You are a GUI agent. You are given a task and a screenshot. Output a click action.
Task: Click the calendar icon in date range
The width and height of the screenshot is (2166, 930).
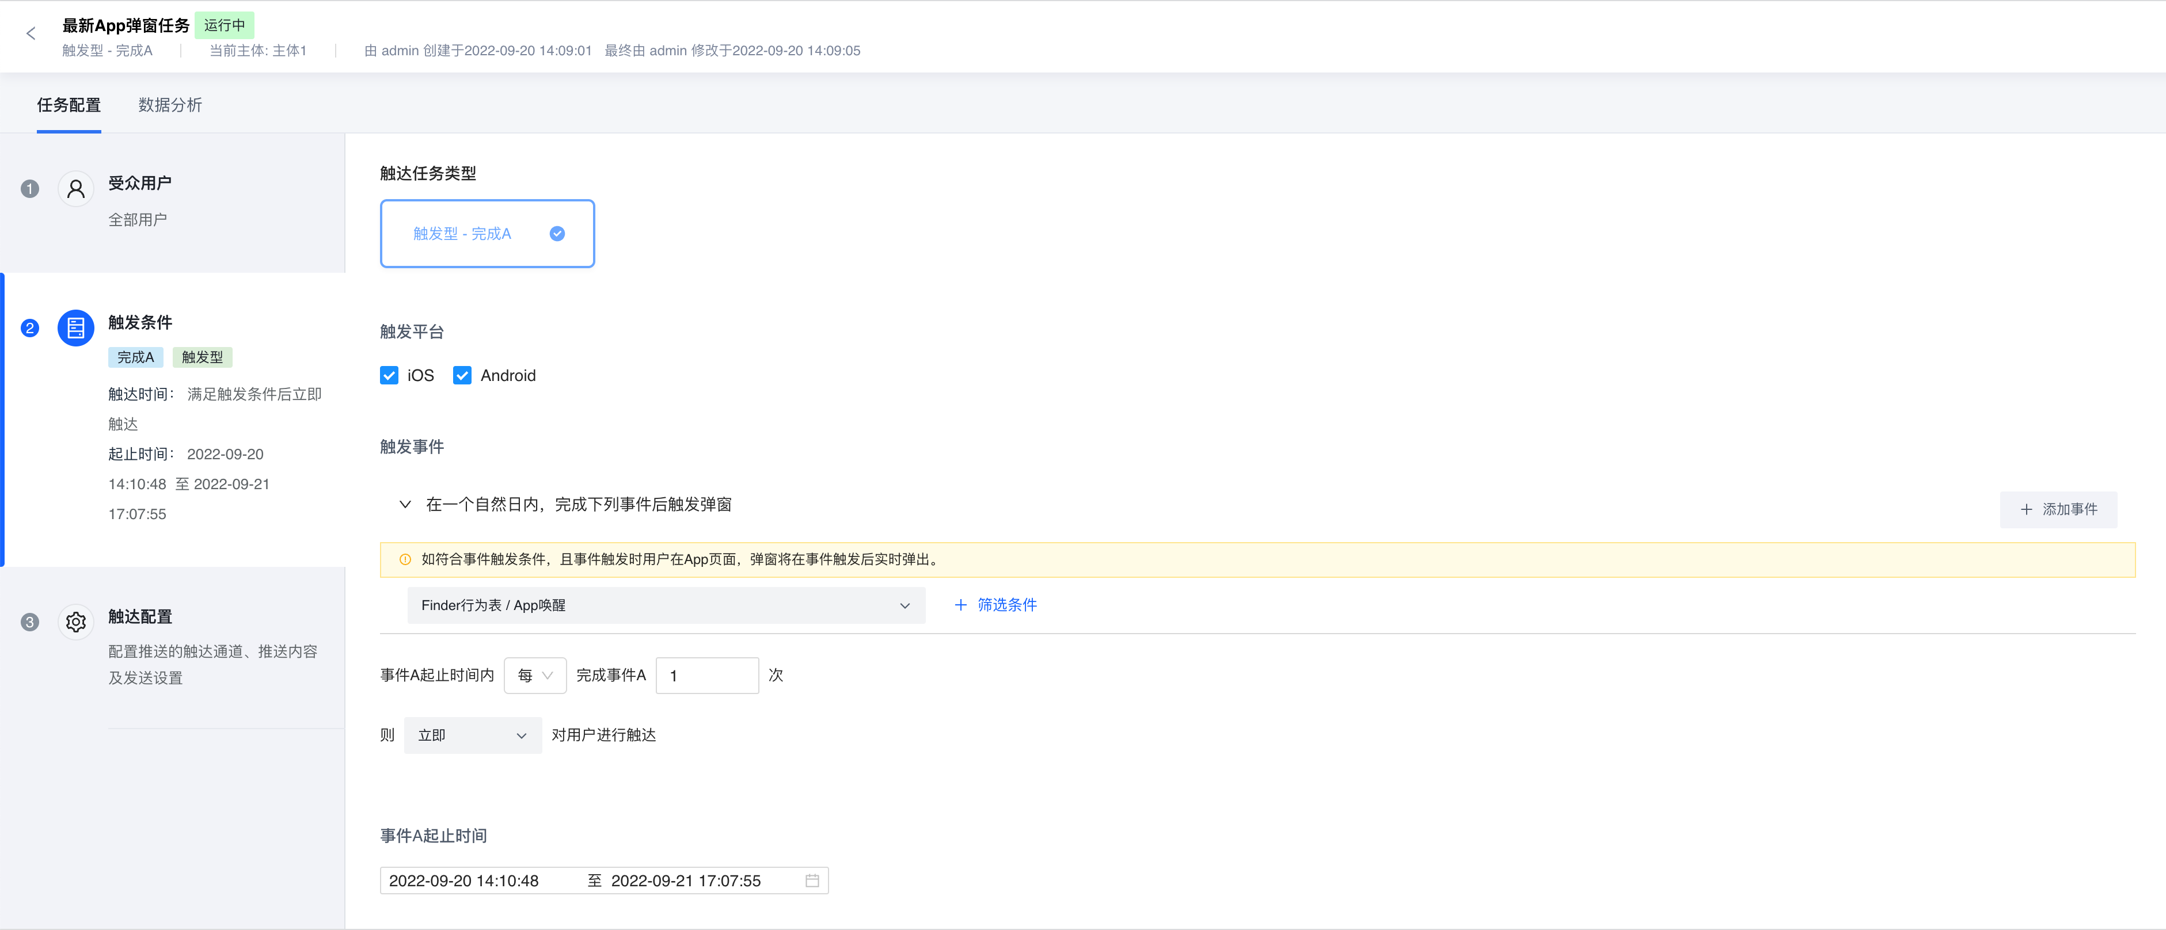pos(811,881)
